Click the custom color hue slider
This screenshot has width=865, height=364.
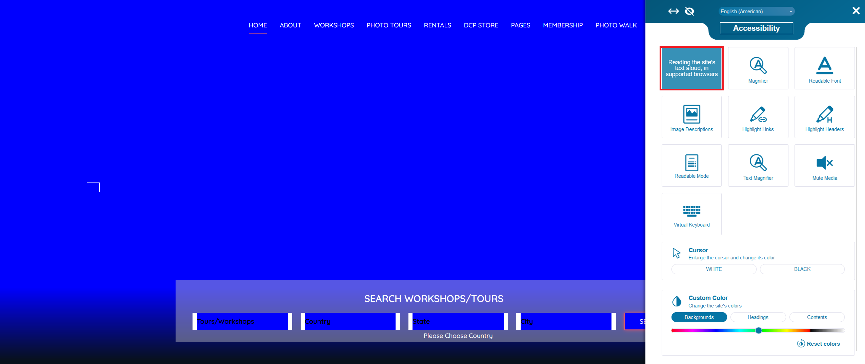tap(758, 330)
